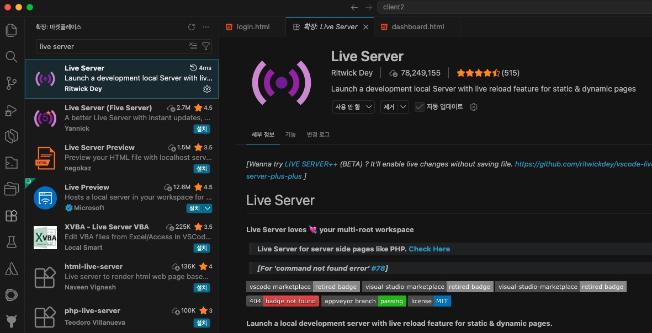Click the vscode marketplace retired badge
This screenshot has width=652, height=333.
coord(303,287)
